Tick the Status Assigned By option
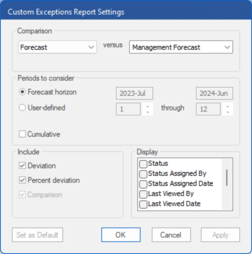This screenshot has height=254, width=252. tap(143, 174)
